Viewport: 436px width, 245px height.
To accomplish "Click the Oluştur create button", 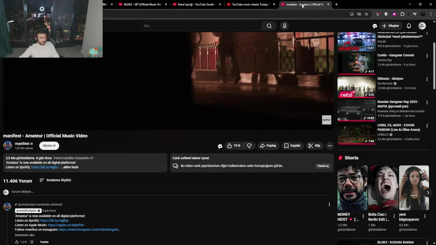I will tap(390, 26).
